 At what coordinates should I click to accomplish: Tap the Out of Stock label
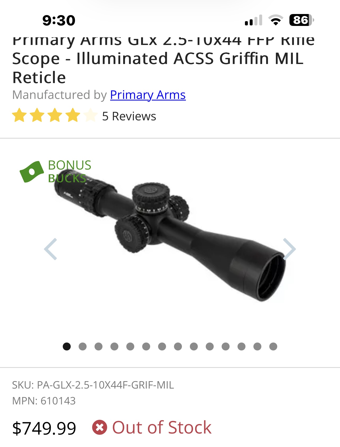coord(162,427)
